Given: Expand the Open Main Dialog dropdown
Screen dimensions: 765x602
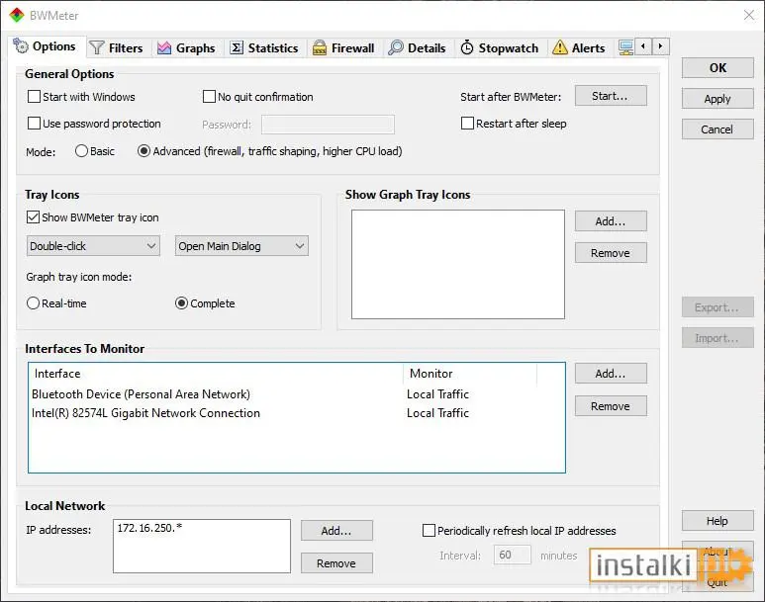Looking at the screenshot, I should pyautogui.click(x=241, y=246).
